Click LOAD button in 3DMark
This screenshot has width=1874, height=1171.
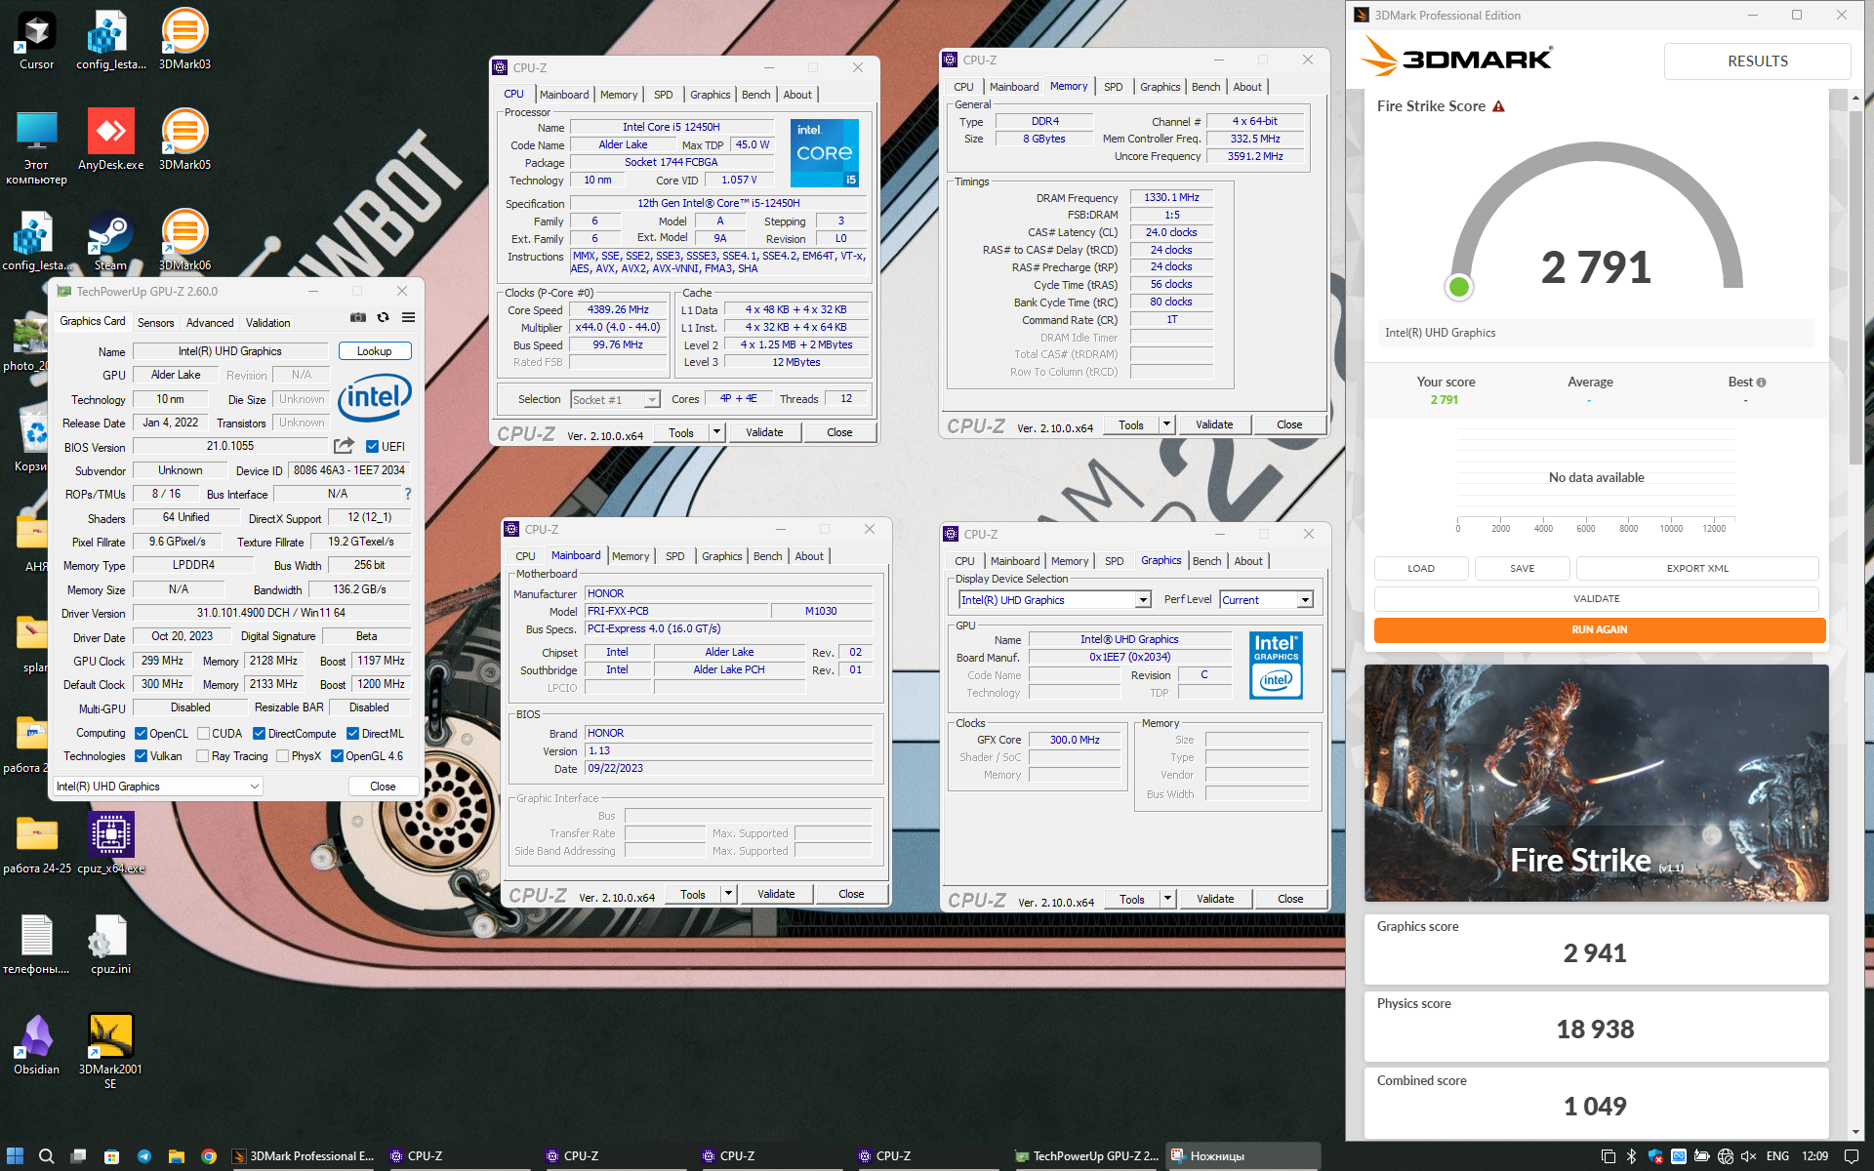coord(1421,568)
